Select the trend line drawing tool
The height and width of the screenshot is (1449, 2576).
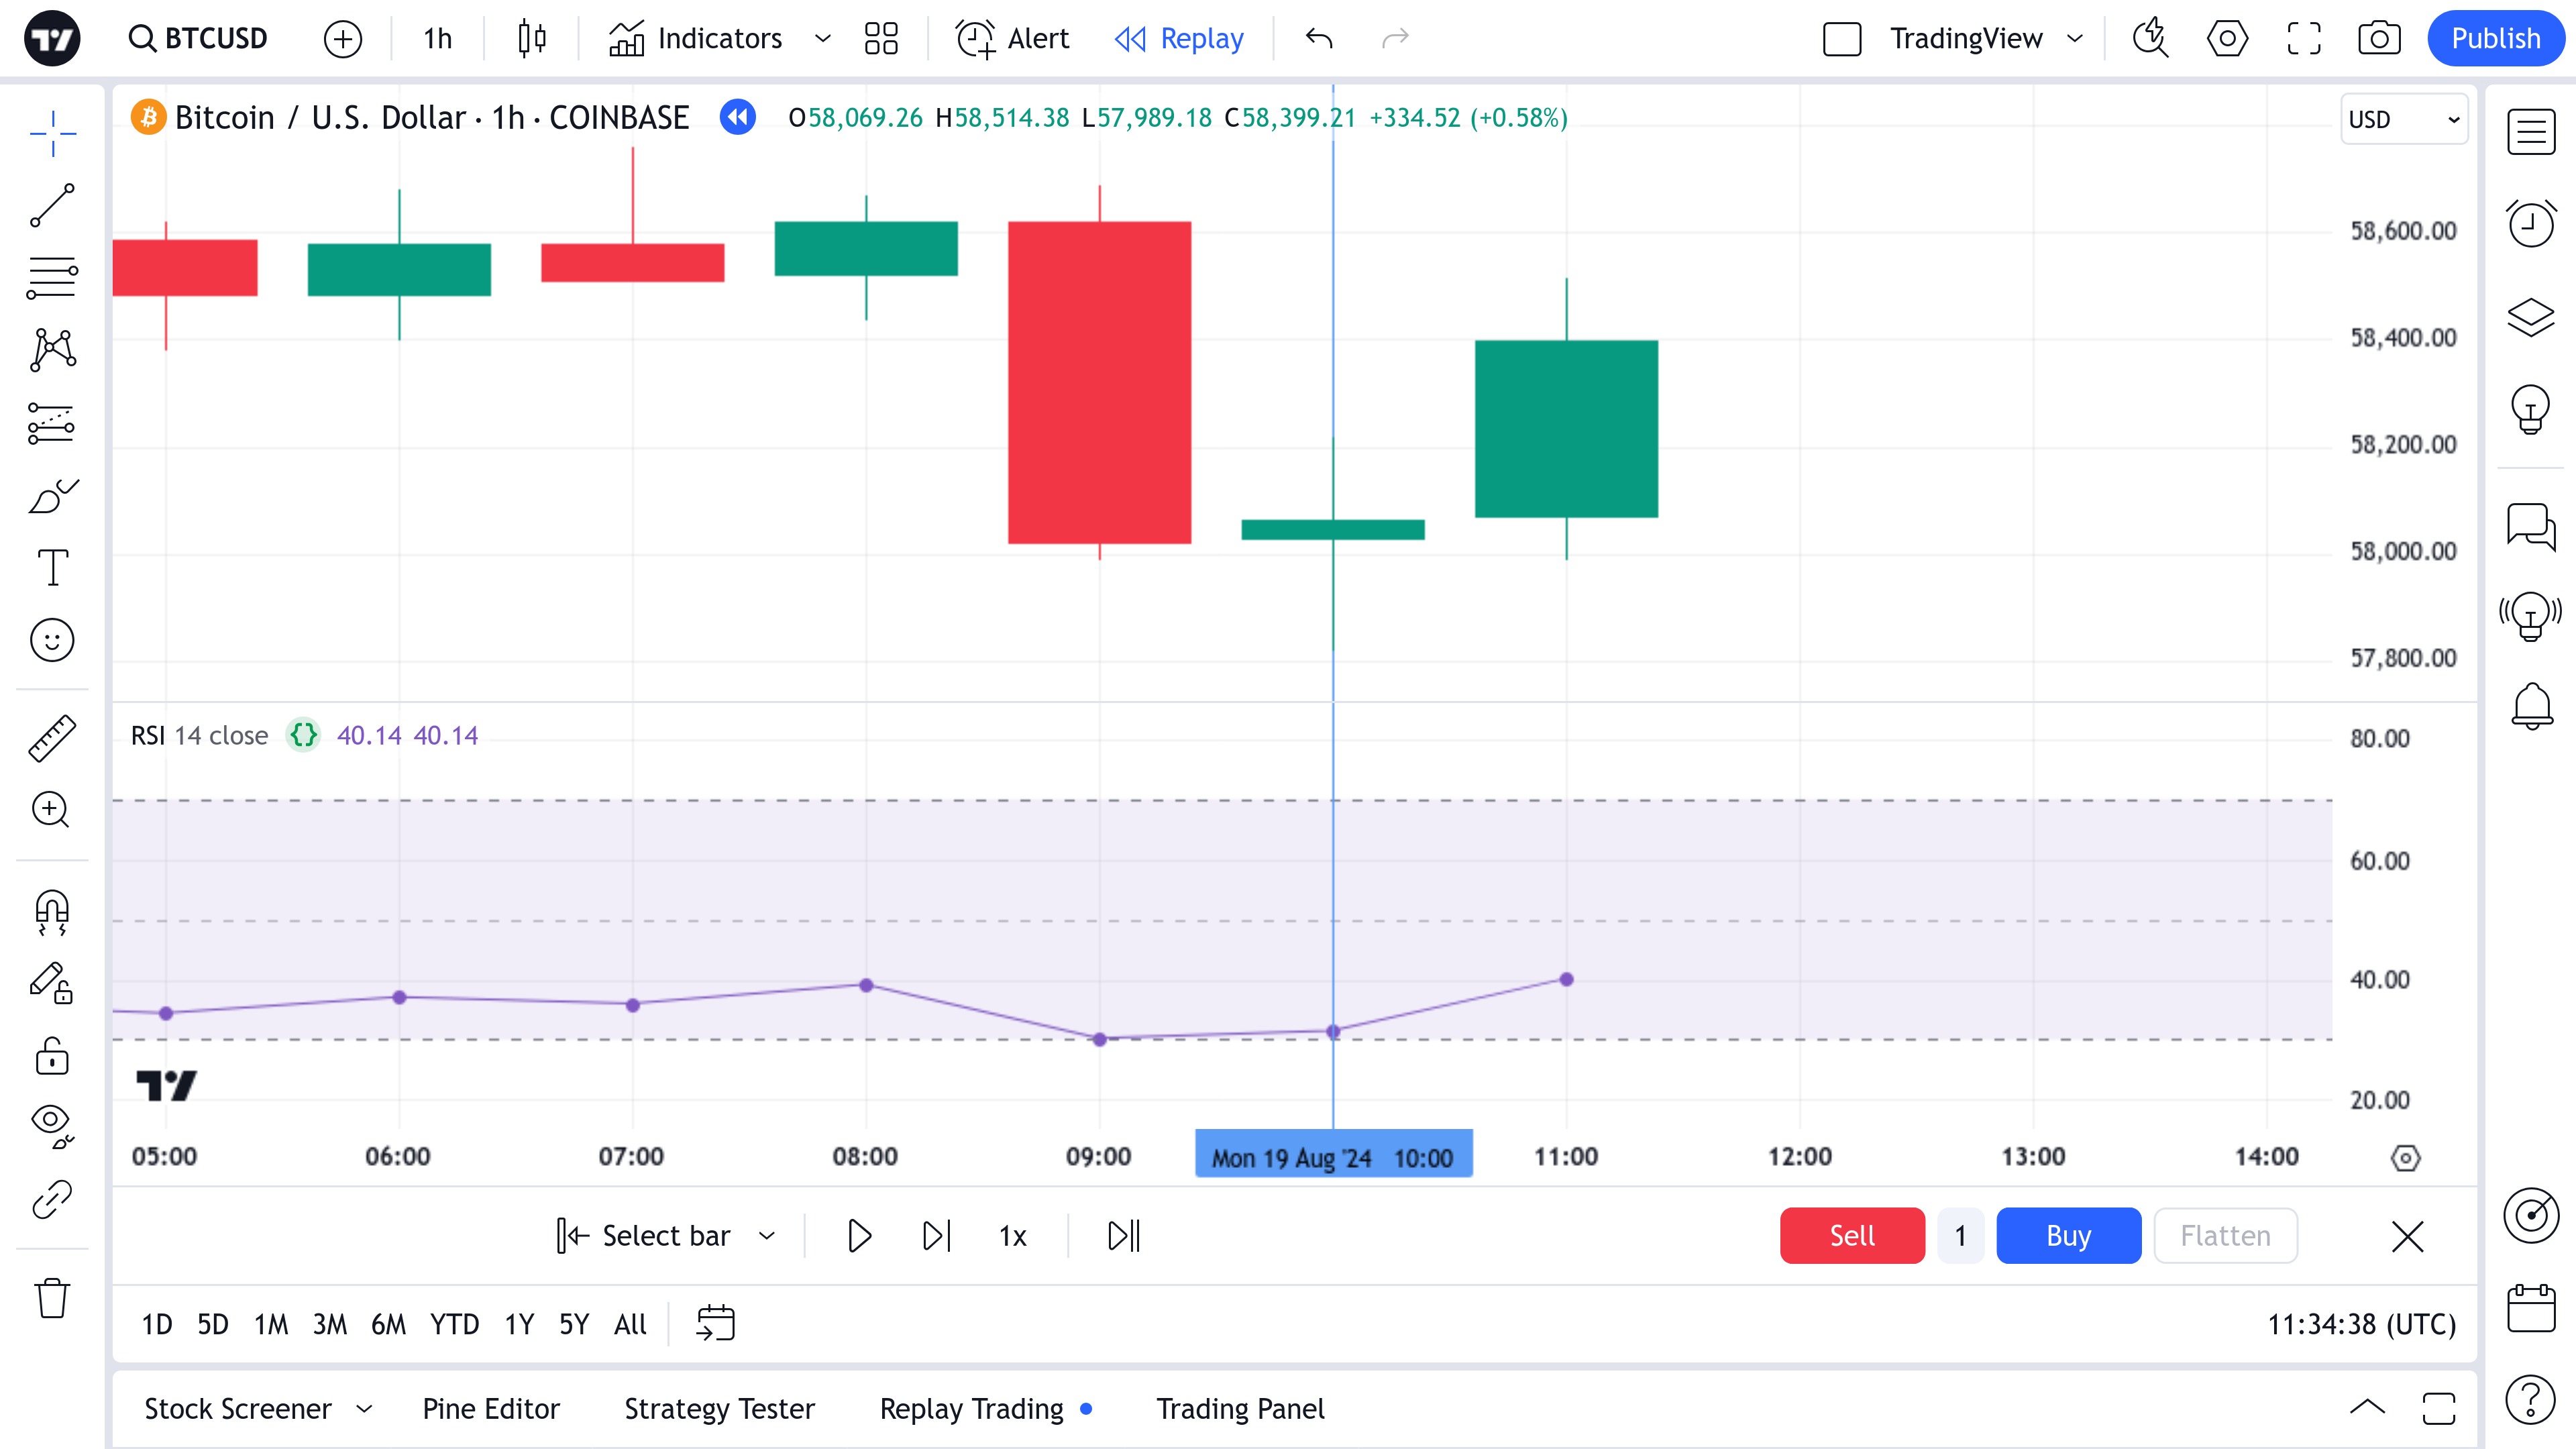coord(52,205)
